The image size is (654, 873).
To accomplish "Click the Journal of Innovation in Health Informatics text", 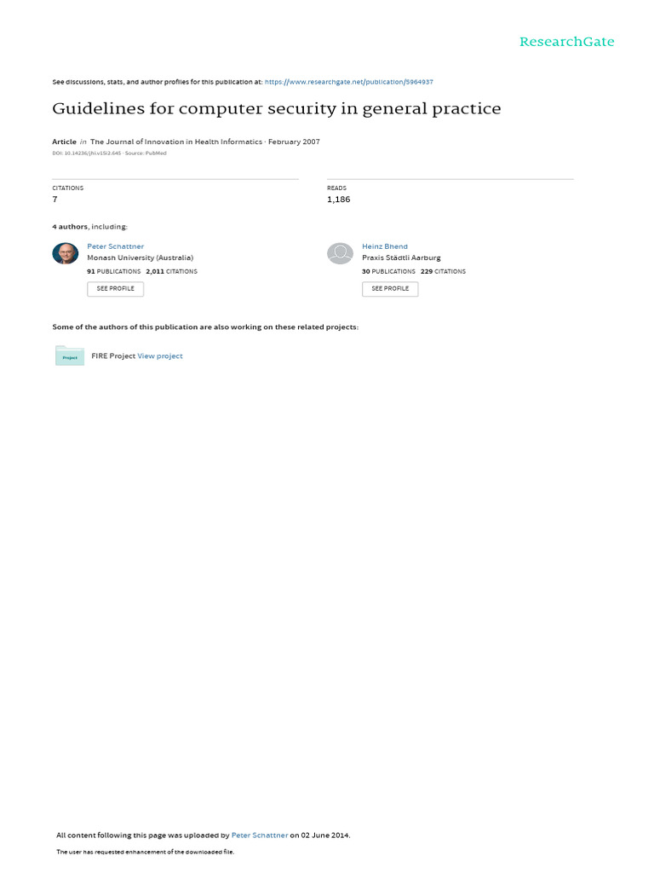I will pyautogui.click(x=176, y=142).
